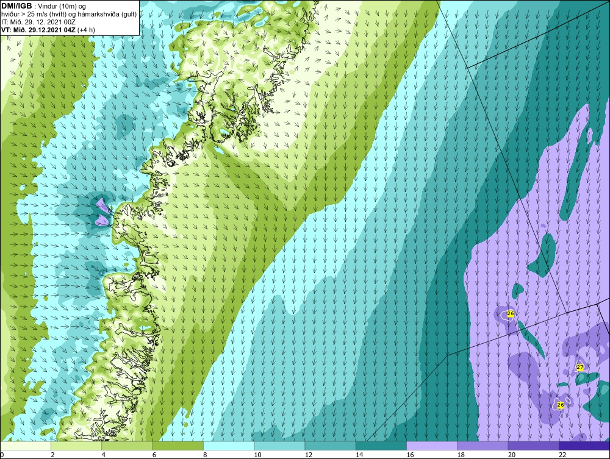Click the "2" legend scale number
This screenshot has width=610, height=459.
coord(52,455)
